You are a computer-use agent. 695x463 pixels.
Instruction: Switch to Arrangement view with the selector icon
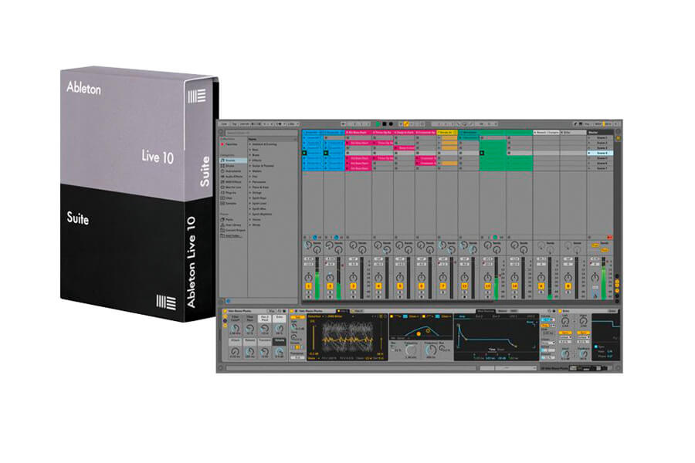618,132
